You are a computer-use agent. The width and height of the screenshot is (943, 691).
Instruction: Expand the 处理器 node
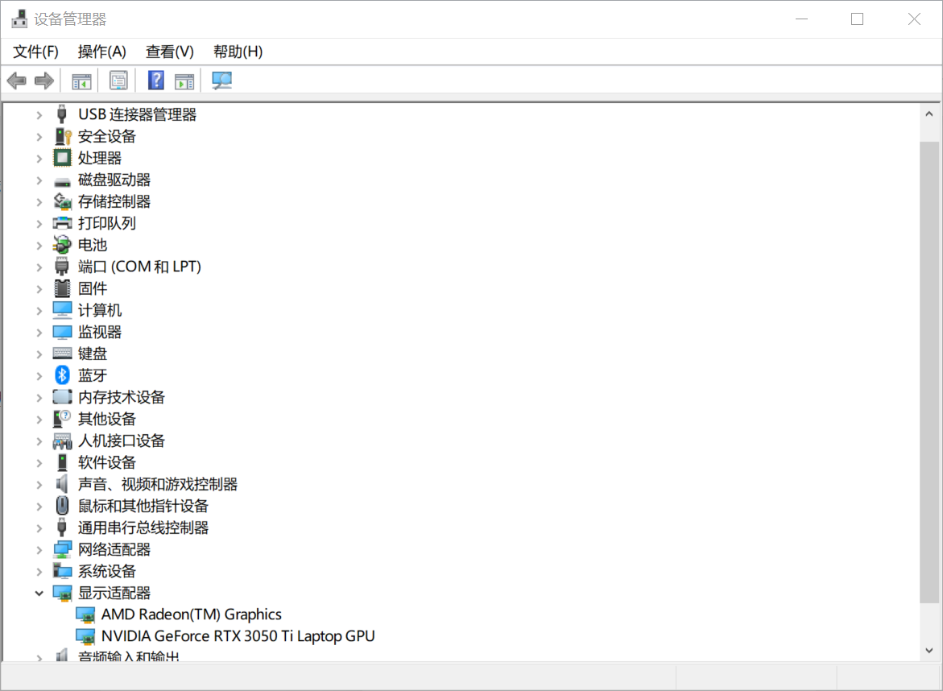(x=39, y=158)
